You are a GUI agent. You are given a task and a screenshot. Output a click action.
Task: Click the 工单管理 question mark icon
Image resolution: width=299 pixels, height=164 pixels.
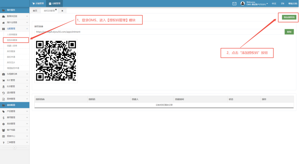pyautogui.click(x=3, y=142)
